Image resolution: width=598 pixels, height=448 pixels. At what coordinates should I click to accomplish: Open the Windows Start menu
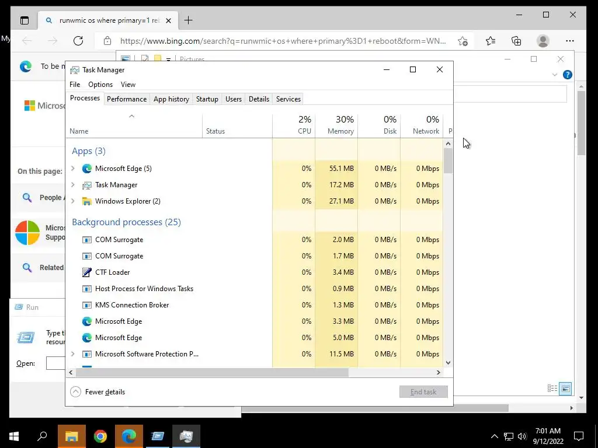[x=14, y=436]
